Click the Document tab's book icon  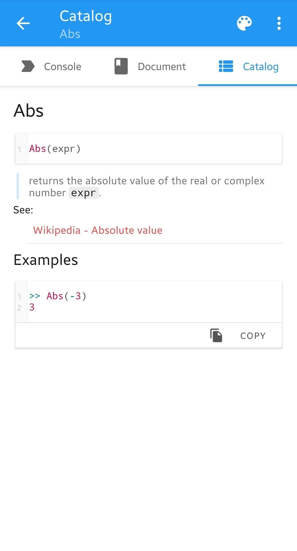[121, 66]
